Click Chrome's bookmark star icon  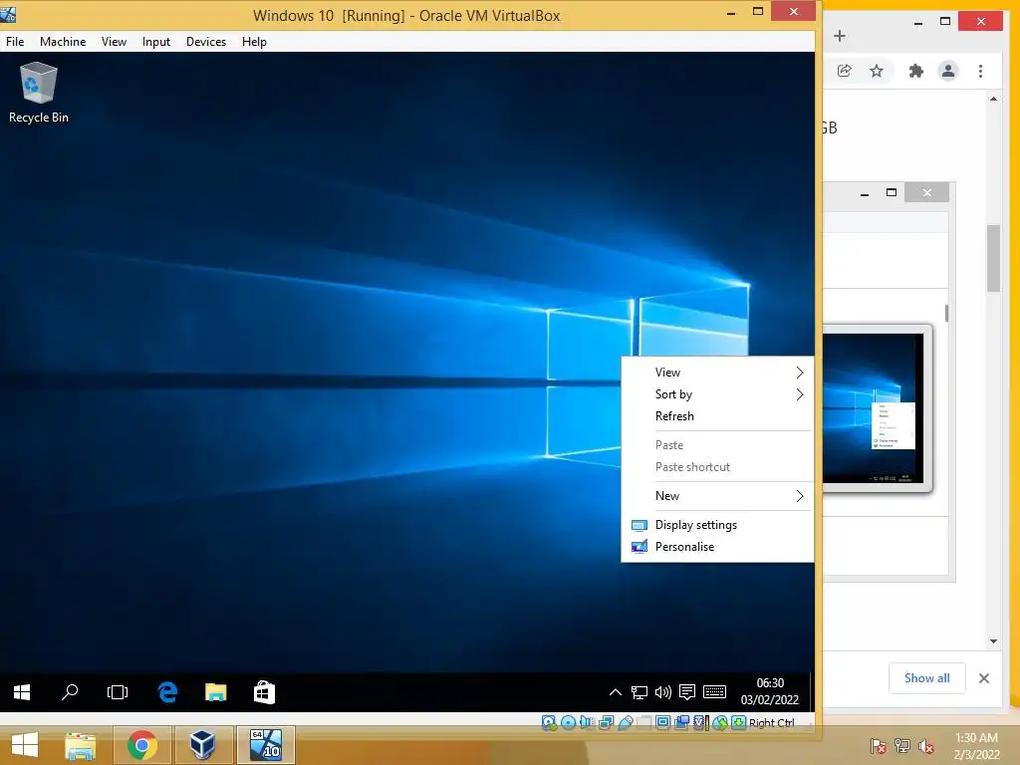[x=877, y=71]
